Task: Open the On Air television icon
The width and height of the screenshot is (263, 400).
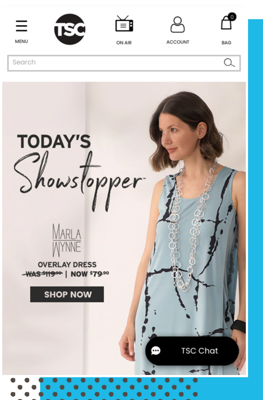Action: click(x=124, y=24)
